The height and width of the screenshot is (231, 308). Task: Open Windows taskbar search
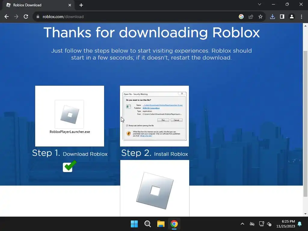click(x=147, y=224)
